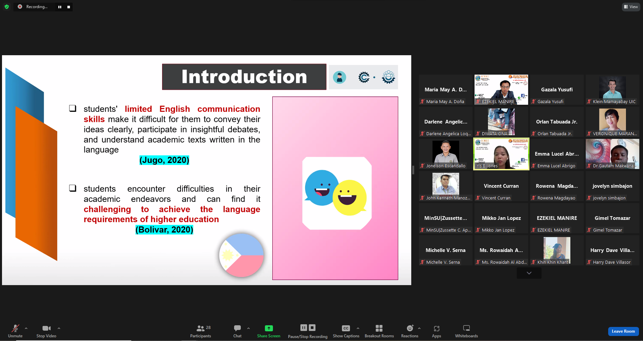Open the Chat window
The image size is (643, 341).
237,331
